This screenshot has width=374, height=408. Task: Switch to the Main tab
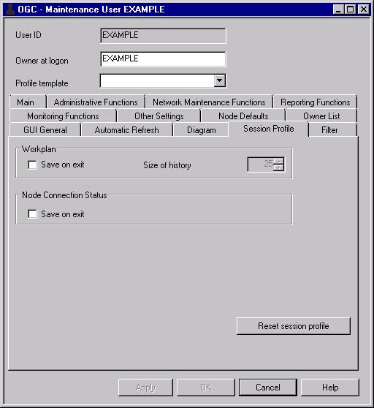[26, 102]
